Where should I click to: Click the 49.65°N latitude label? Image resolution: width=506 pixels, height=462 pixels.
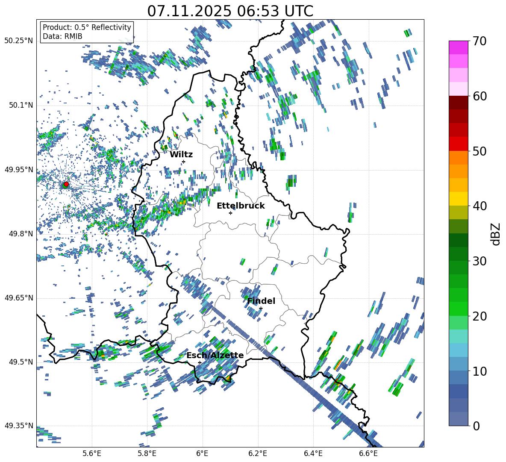tap(19, 297)
